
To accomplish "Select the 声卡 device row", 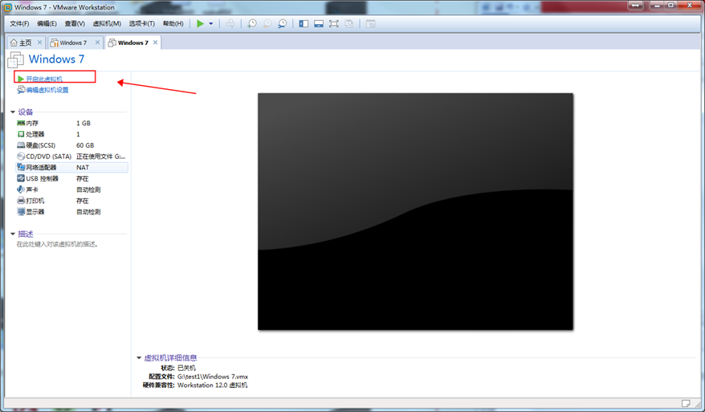I will point(71,190).
